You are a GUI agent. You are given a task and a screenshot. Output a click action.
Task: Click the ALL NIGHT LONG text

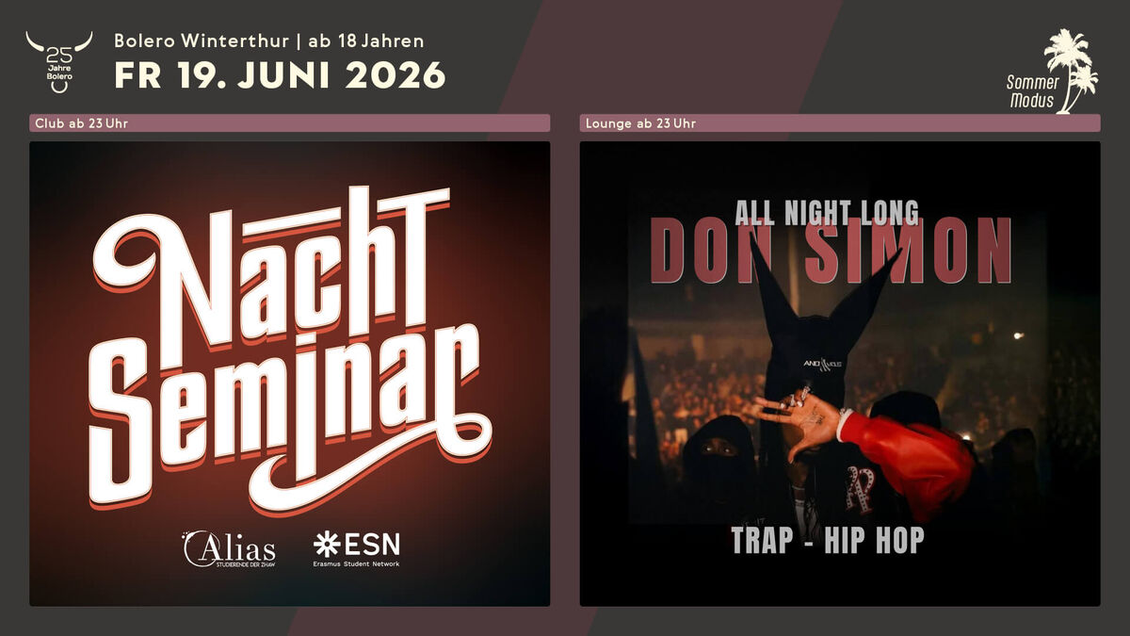(826, 212)
